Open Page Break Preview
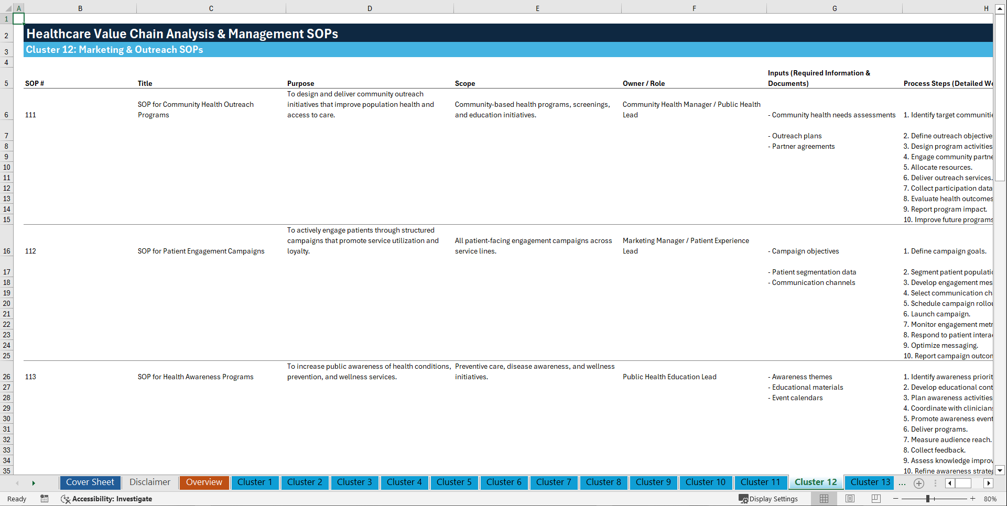Screen dimensions: 1007x506 (x=875, y=499)
